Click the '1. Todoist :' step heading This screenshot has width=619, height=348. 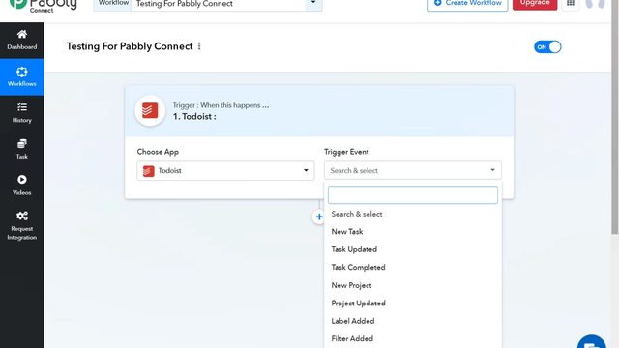tap(194, 116)
